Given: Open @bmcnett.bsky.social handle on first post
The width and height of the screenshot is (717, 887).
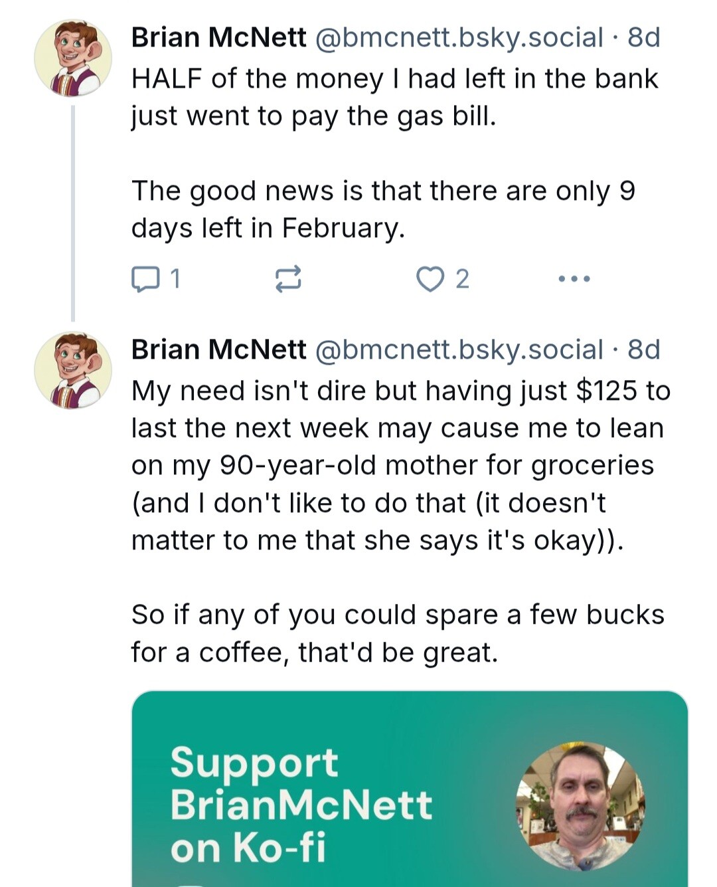Looking at the screenshot, I should coord(458,38).
